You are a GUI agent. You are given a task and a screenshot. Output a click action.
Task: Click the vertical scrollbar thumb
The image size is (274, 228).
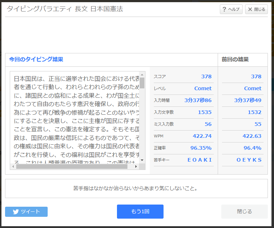click(142, 83)
